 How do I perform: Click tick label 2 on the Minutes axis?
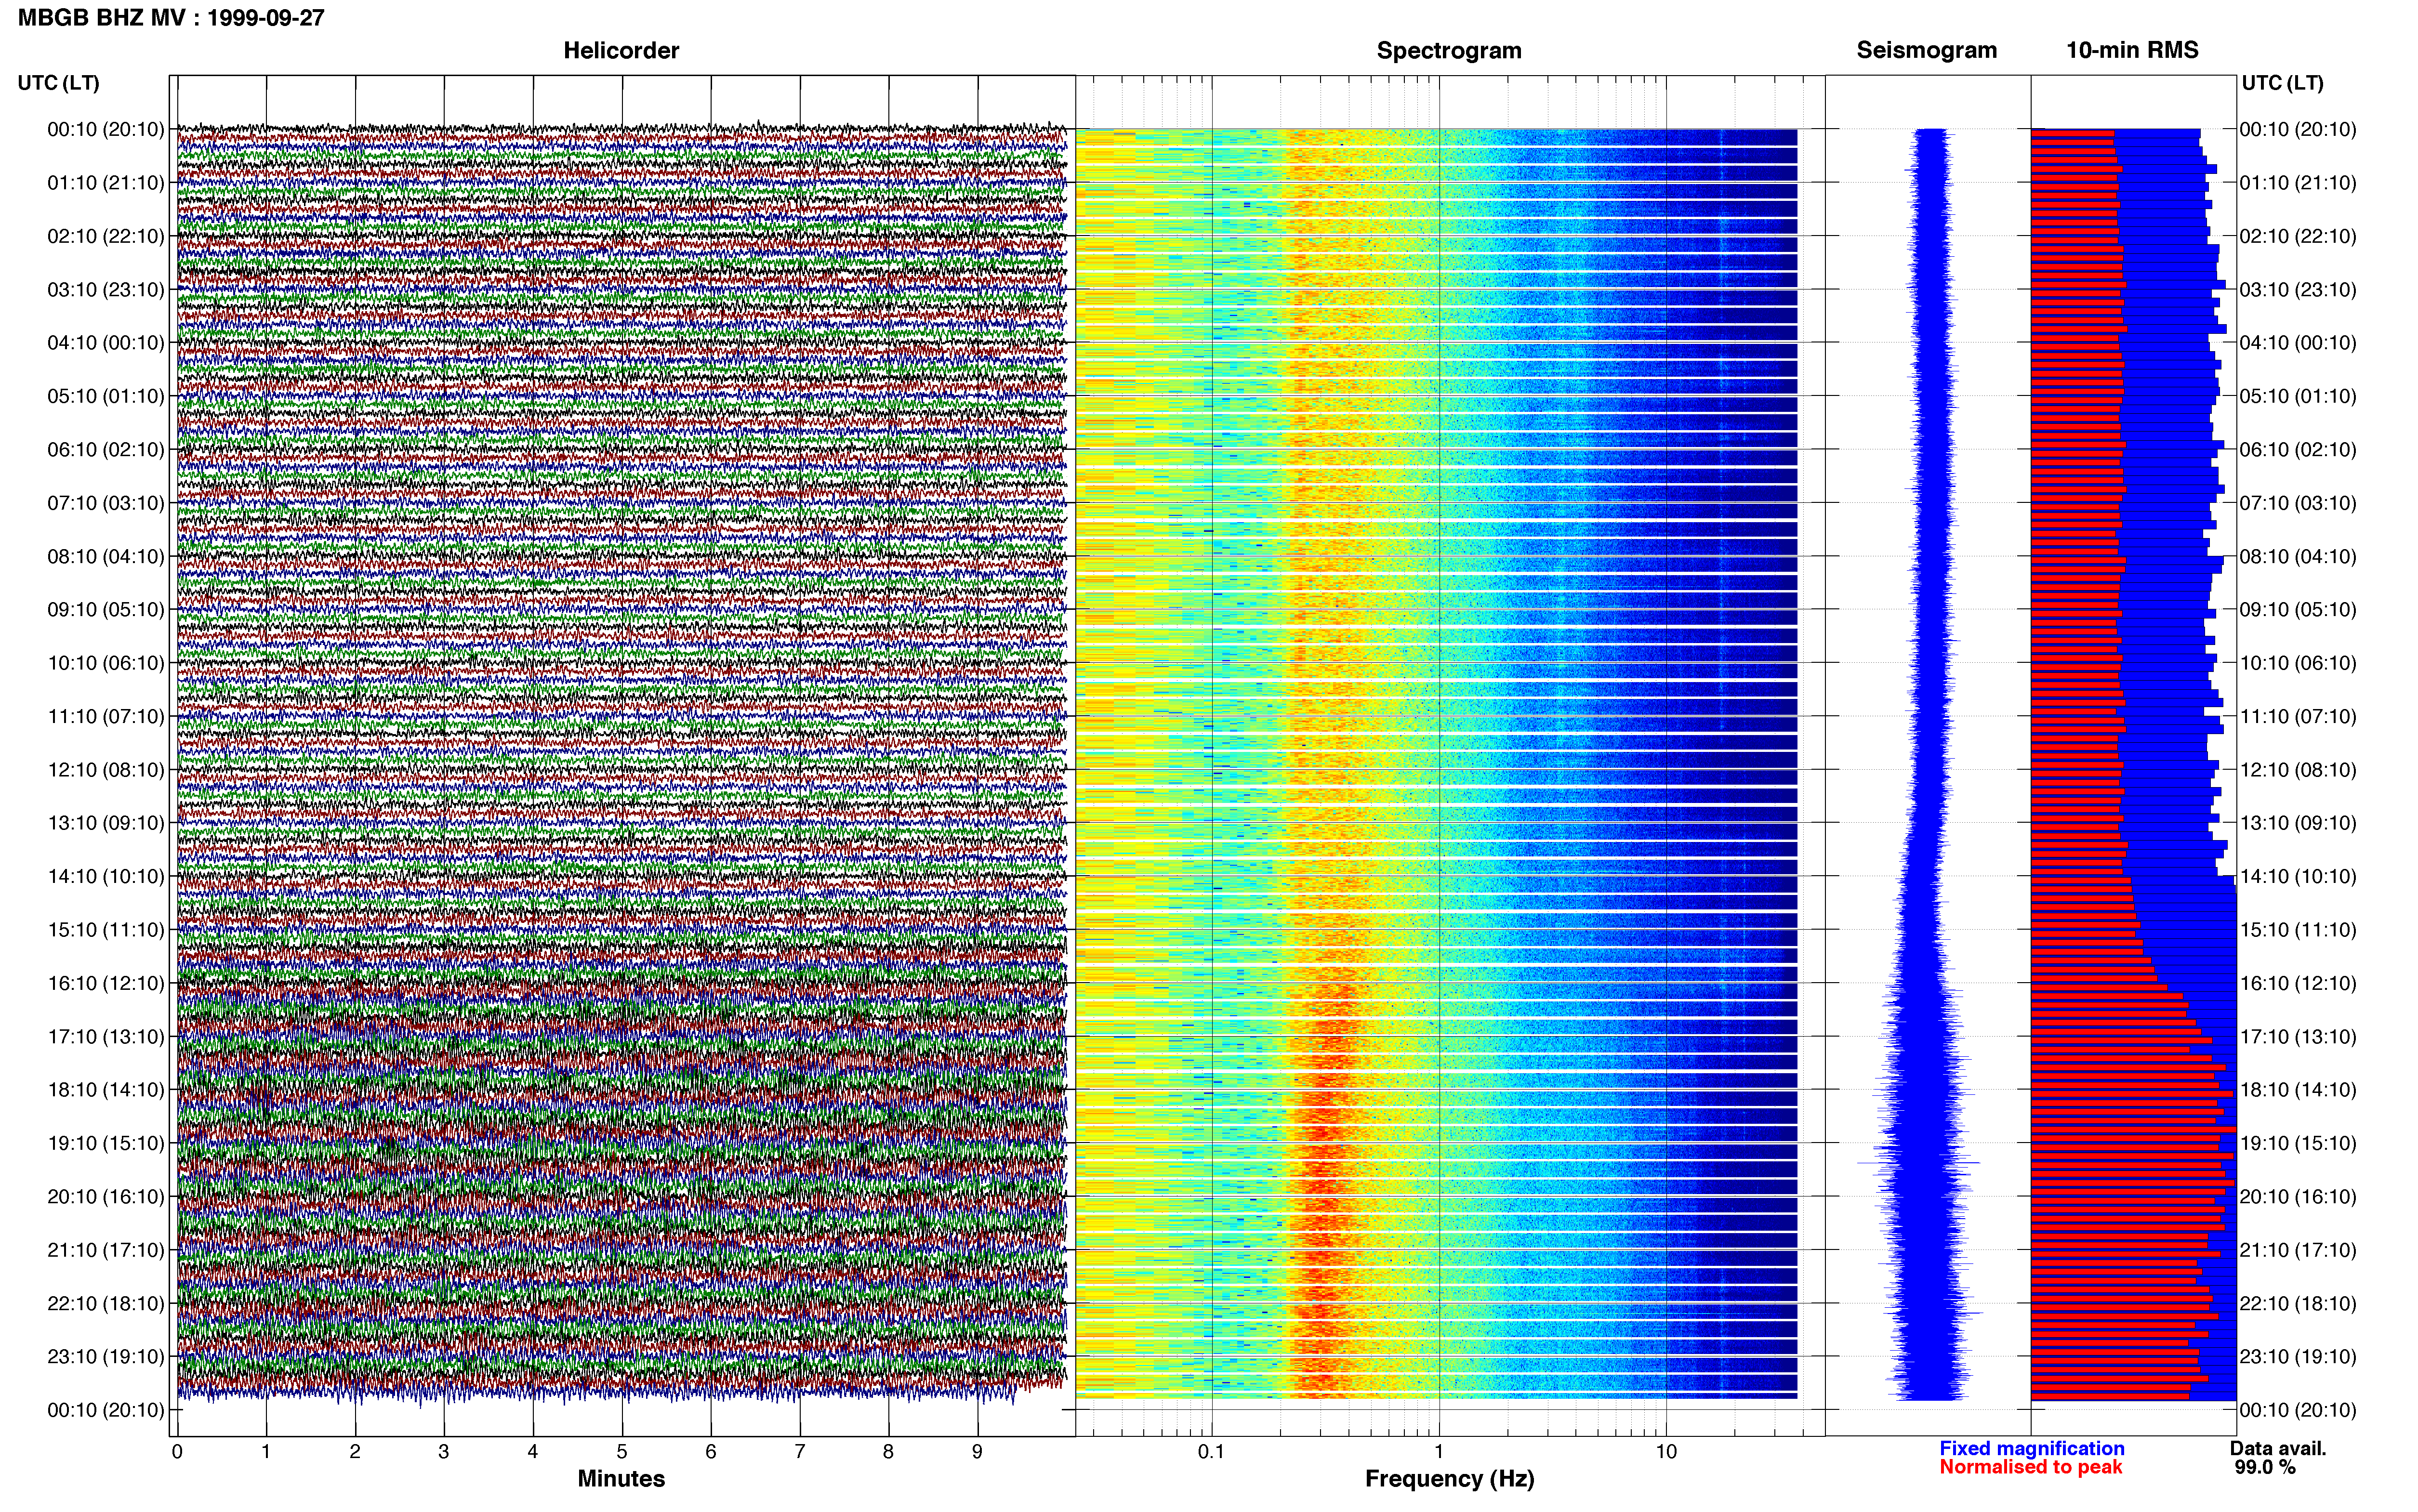pyautogui.click(x=355, y=1451)
